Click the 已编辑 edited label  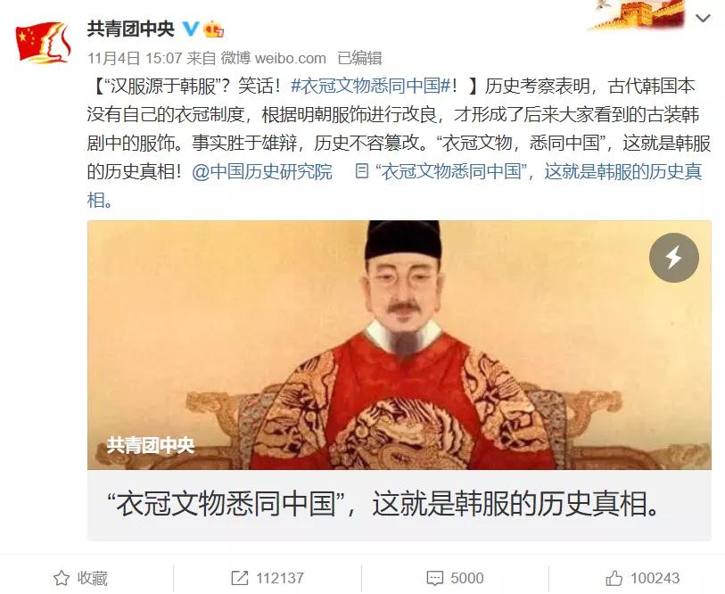pos(359,58)
